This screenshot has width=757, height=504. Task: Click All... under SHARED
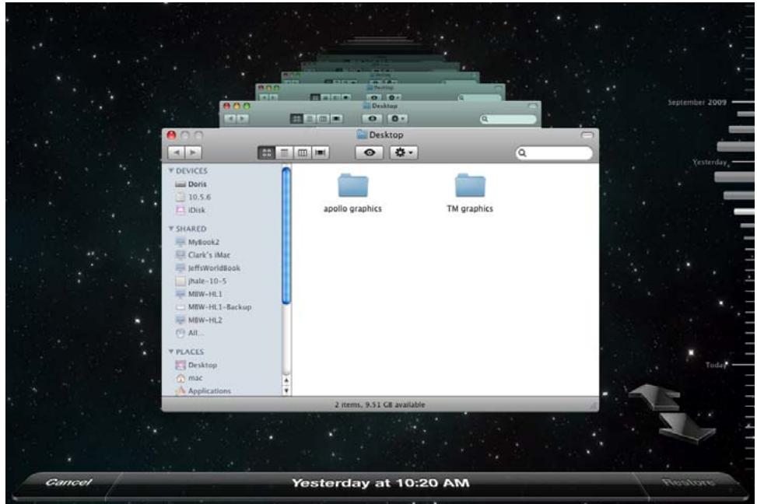189,333
